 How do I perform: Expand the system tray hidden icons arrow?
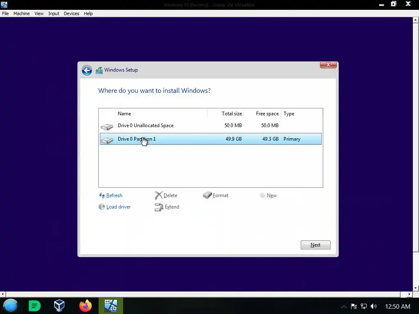pyautogui.click(x=344, y=307)
